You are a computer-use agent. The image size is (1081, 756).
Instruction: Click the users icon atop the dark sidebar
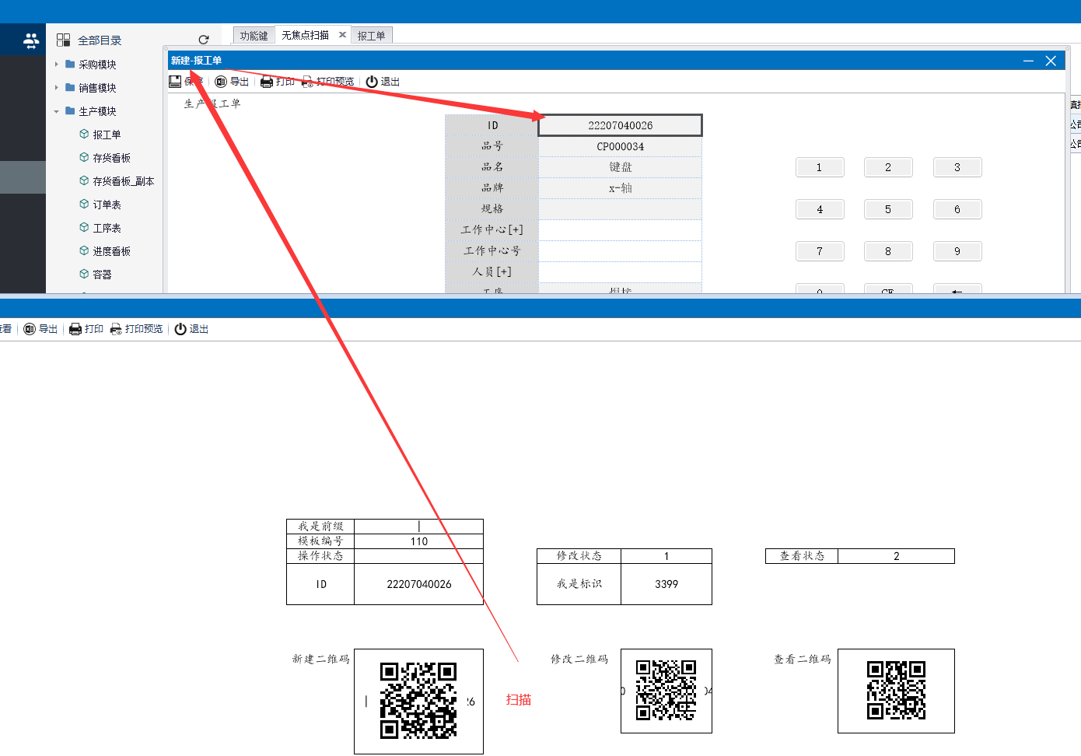pyautogui.click(x=31, y=40)
